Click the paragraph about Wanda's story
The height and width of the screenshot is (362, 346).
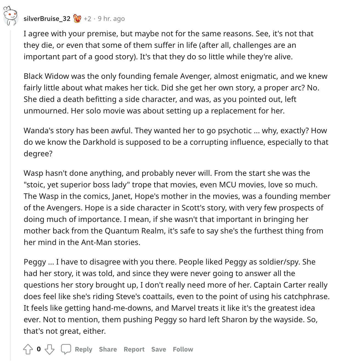176,142
